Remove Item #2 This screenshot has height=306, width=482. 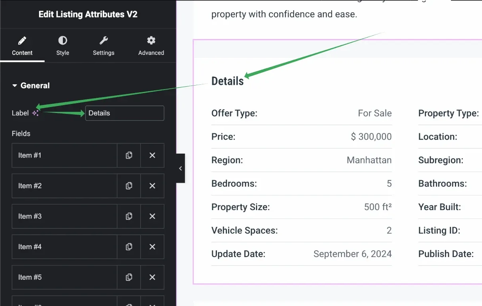click(152, 186)
